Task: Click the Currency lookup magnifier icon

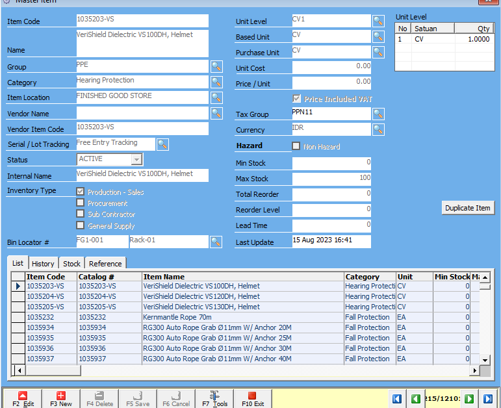Action: click(378, 130)
